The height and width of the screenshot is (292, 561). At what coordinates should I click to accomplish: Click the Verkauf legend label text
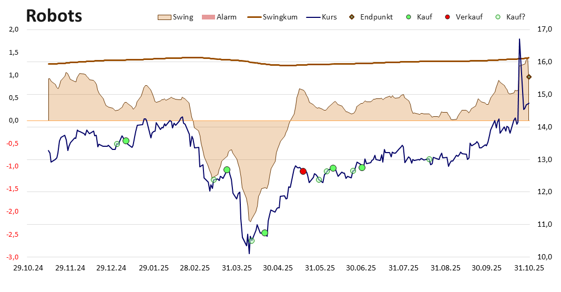(469, 17)
